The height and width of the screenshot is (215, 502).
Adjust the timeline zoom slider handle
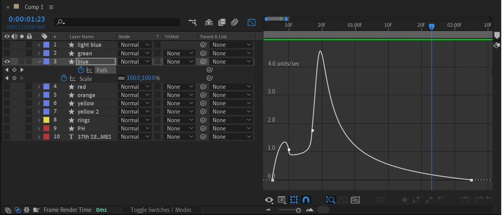click(x=298, y=210)
